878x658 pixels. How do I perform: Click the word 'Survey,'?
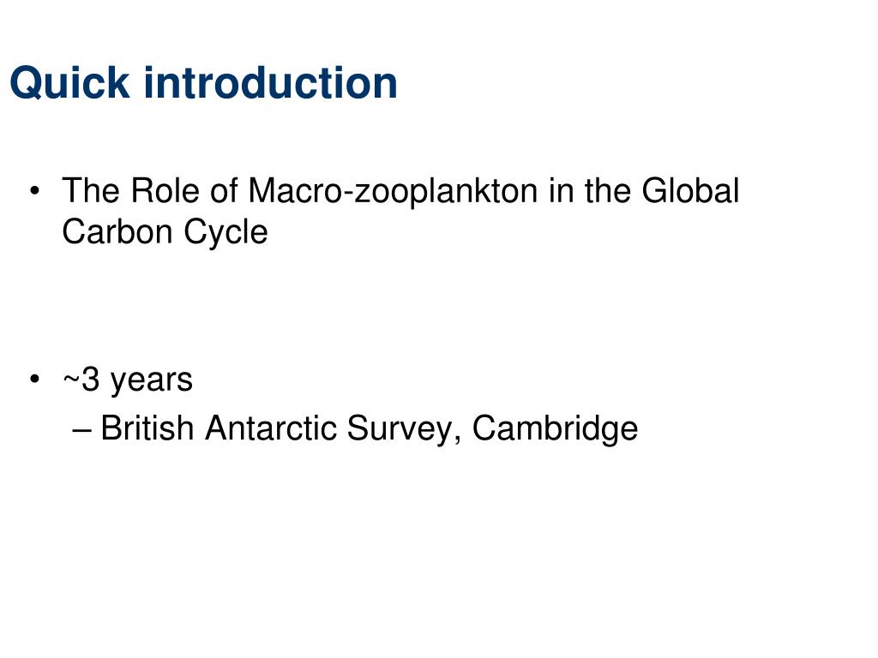pos(405,430)
